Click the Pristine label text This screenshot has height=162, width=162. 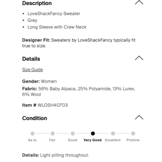[133, 140]
